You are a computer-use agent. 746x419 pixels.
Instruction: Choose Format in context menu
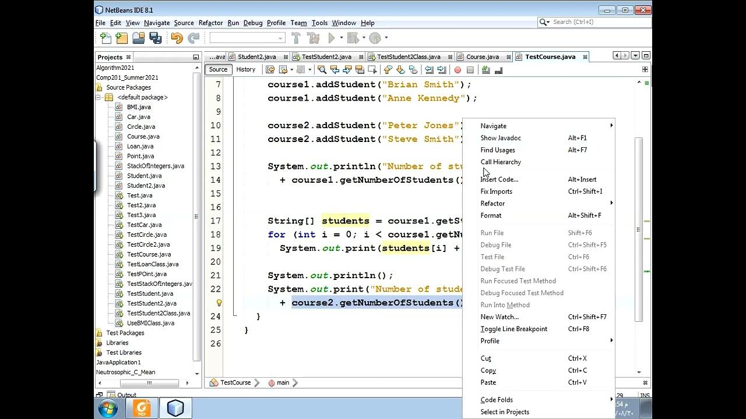coord(539,215)
